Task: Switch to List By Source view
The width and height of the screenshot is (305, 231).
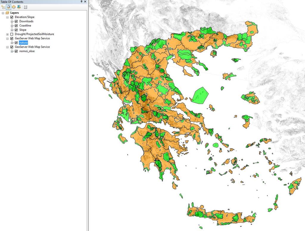Action: click(9, 7)
